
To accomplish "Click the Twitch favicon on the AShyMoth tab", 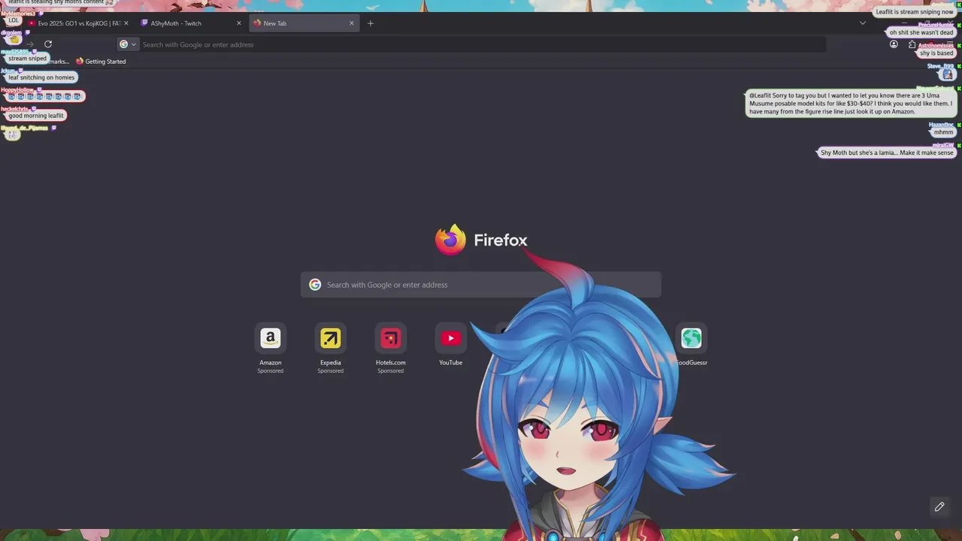I will pyautogui.click(x=144, y=23).
